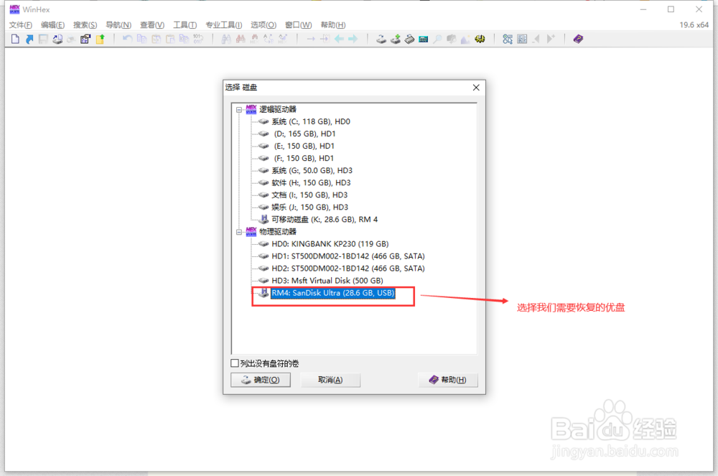Open the 搜索(S) menu

point(85,24)
